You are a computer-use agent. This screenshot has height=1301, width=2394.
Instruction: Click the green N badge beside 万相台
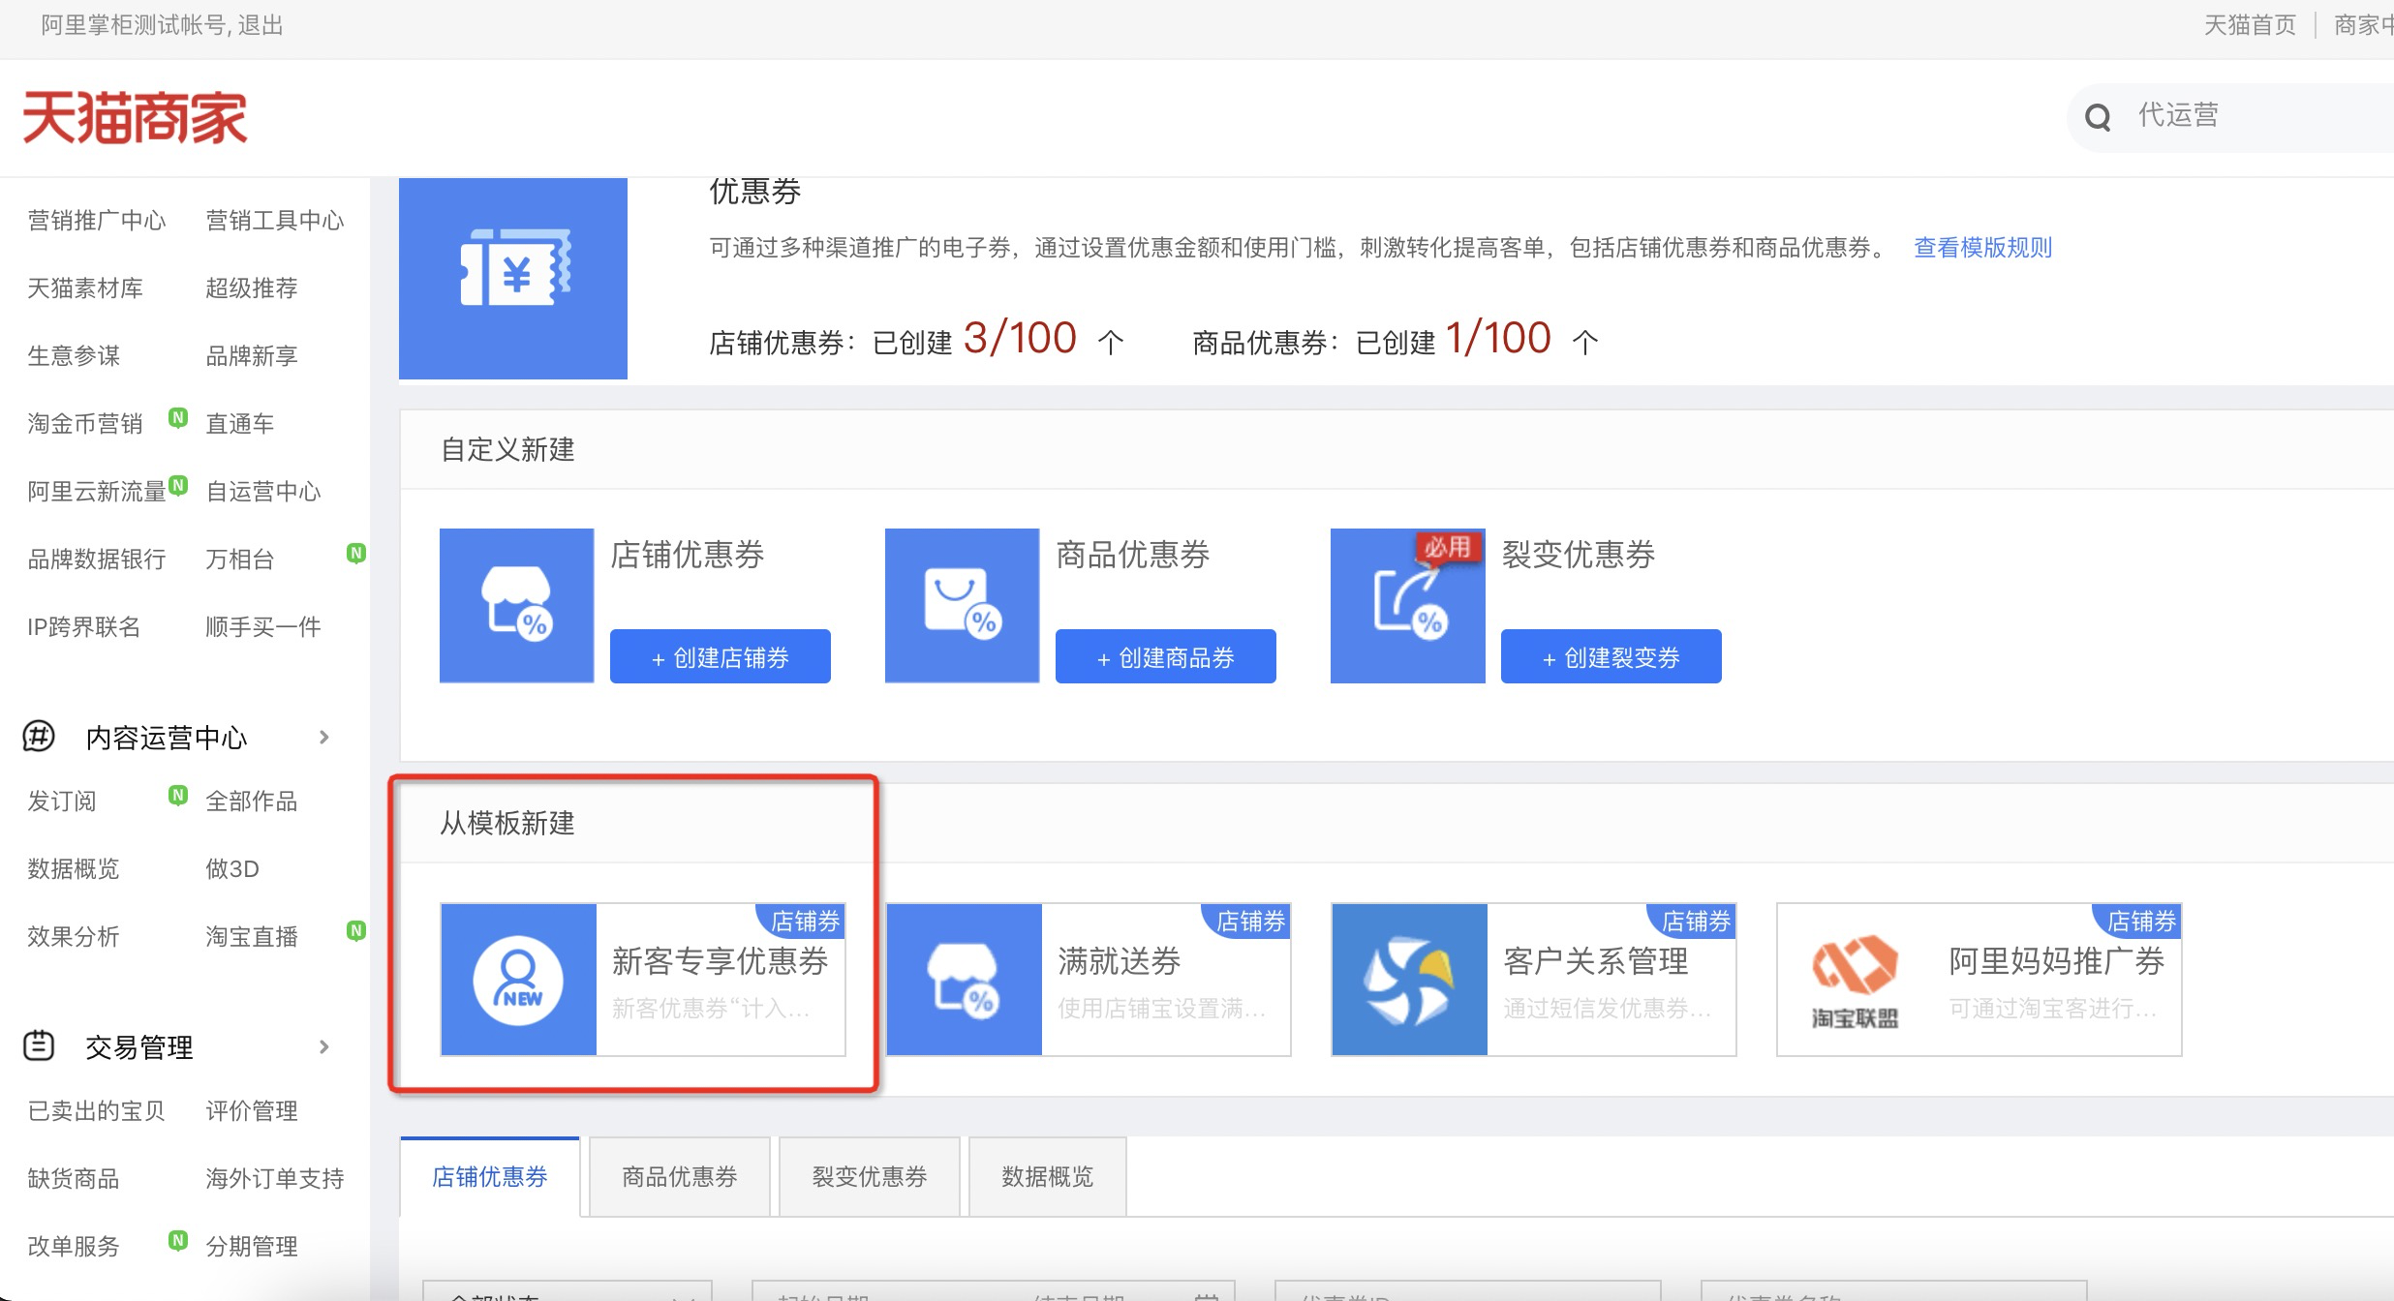coord(356,553)
